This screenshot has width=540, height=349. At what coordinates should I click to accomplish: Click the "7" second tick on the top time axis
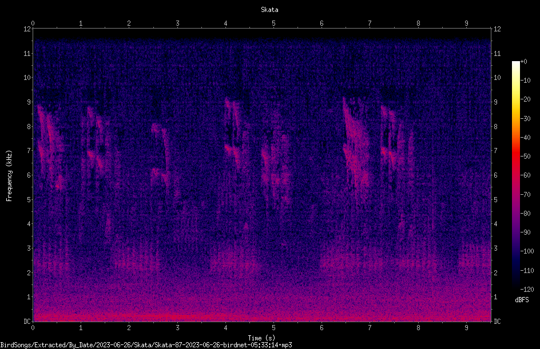370,23
